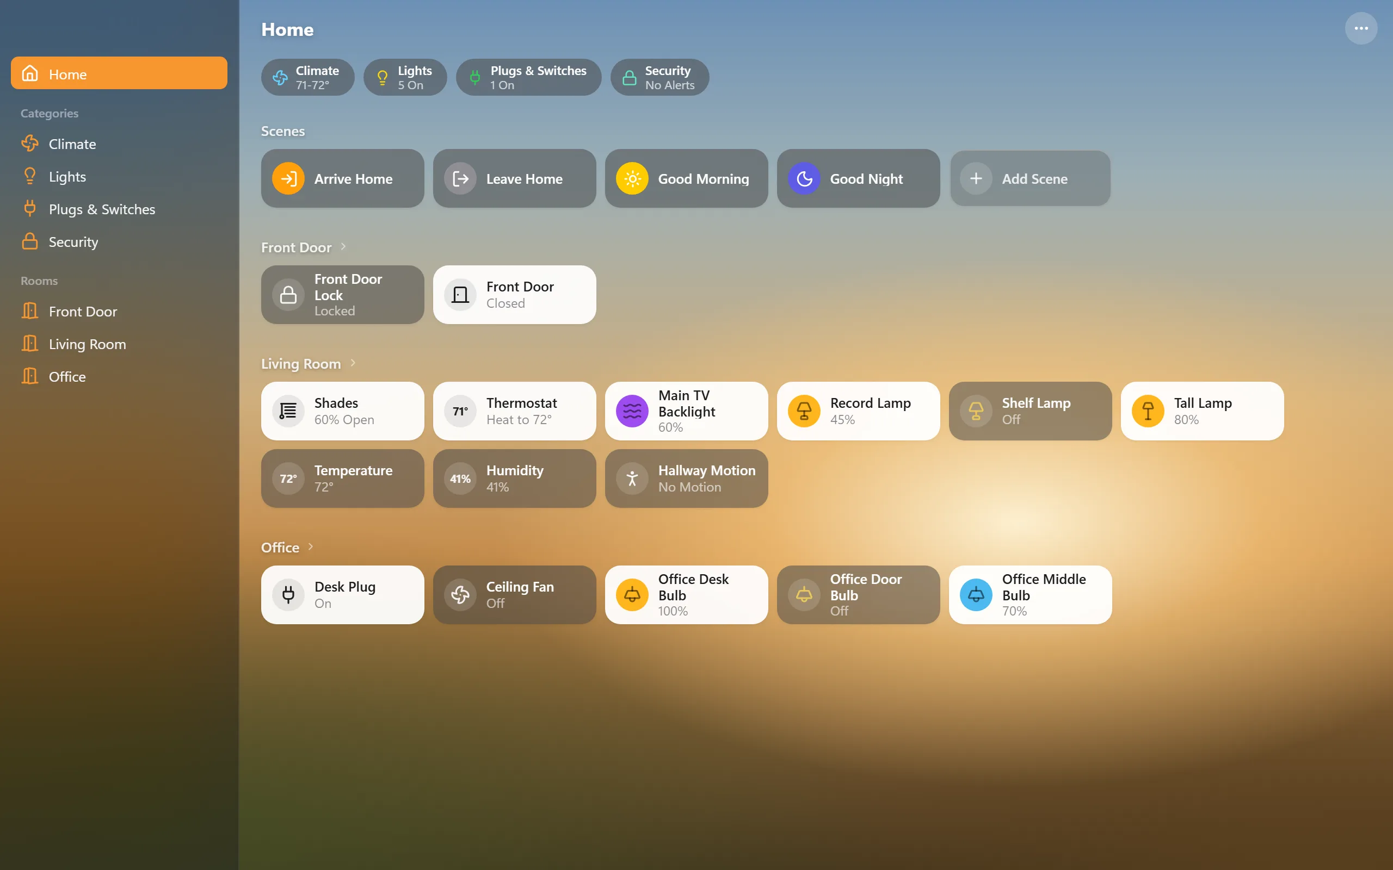Open Security category in sidebar
The height and width of the screenshot is (870, 1393).
[x=119, y=241]
